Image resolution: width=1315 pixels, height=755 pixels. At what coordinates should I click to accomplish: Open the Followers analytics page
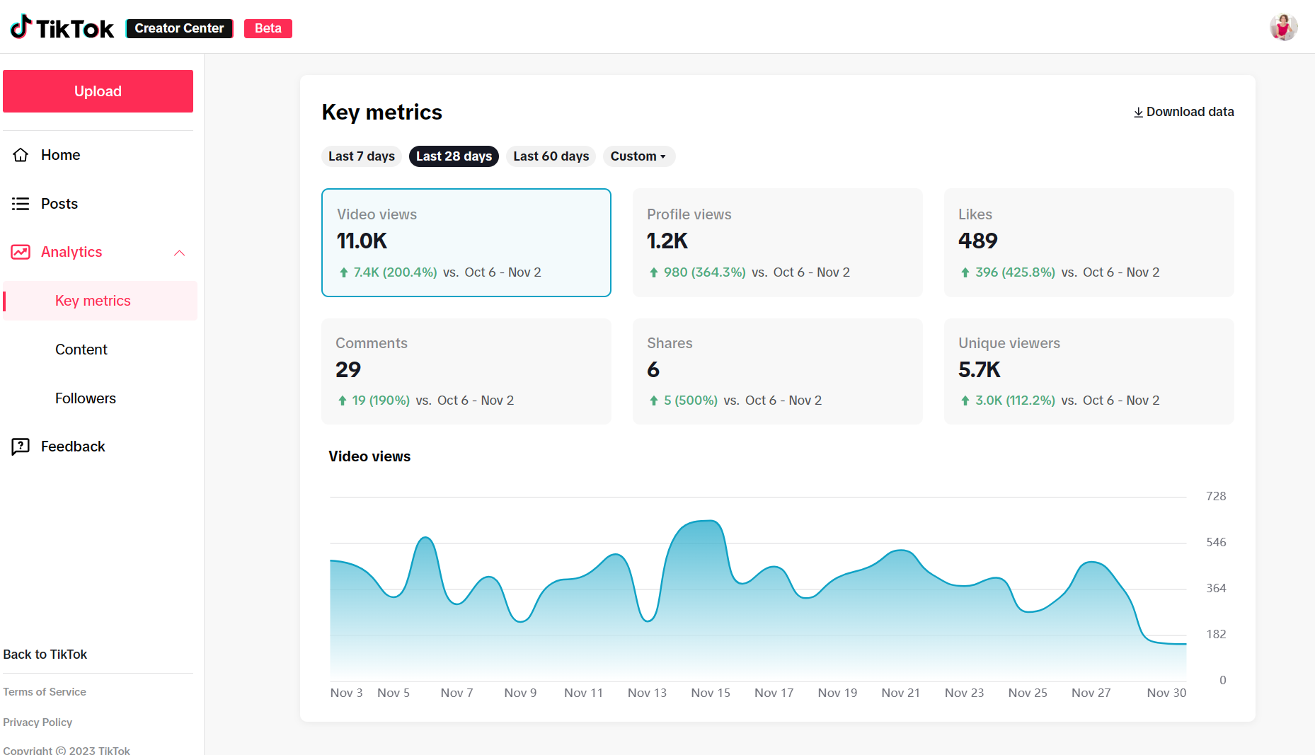86,398
